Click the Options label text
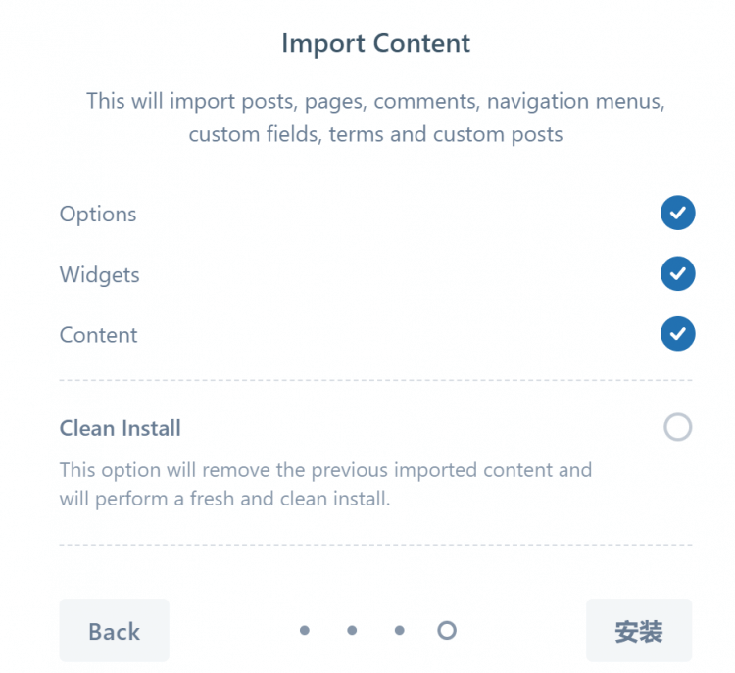 click(x=98, y=214)
